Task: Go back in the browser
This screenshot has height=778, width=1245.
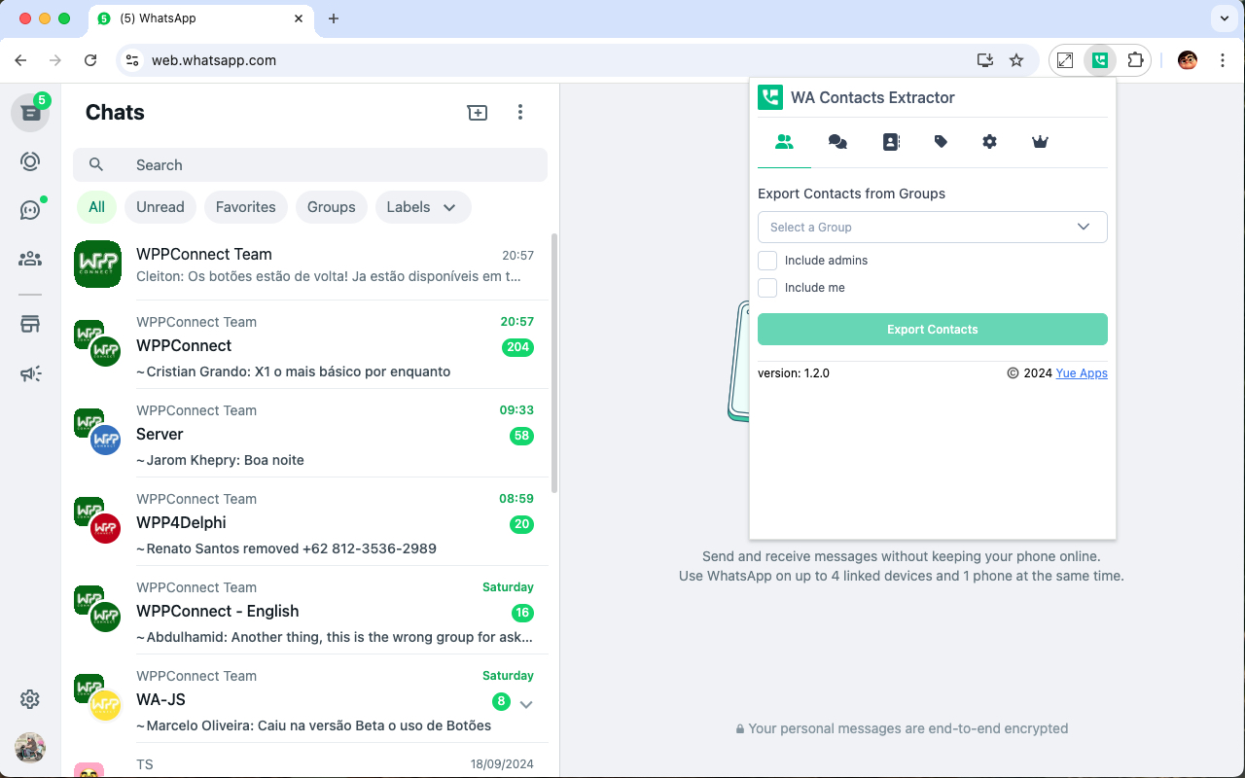Action: pos(20,60)
